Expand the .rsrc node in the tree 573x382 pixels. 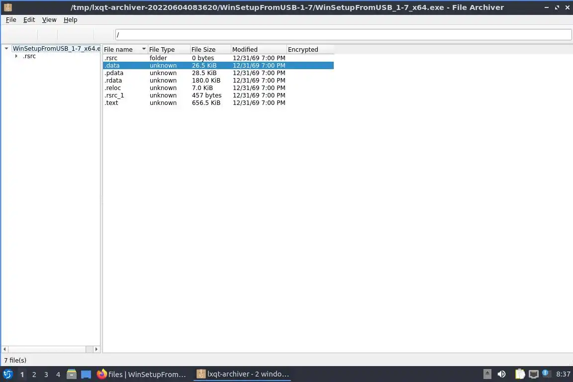pos(16,56)
